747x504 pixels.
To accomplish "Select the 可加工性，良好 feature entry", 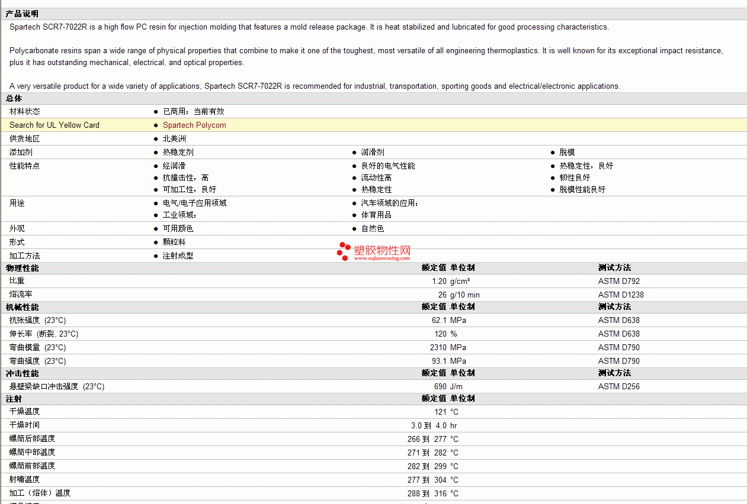I will [x=190, y=189].
